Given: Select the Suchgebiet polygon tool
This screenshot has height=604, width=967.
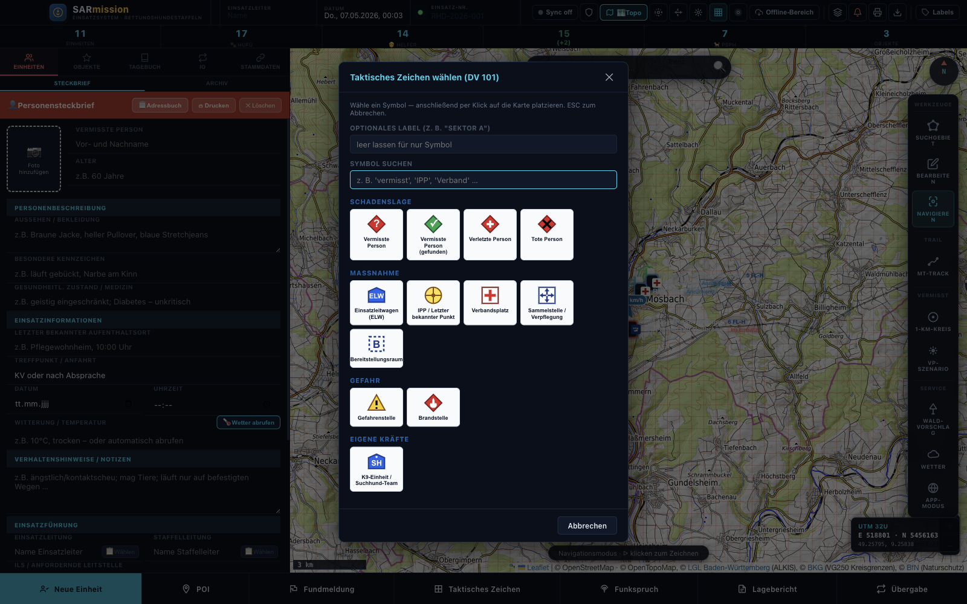Looking at the screenshot, I should [x=933, y=132].
